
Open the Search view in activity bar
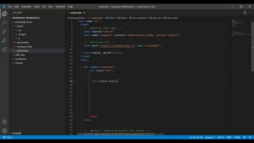[x=4, y=23]
